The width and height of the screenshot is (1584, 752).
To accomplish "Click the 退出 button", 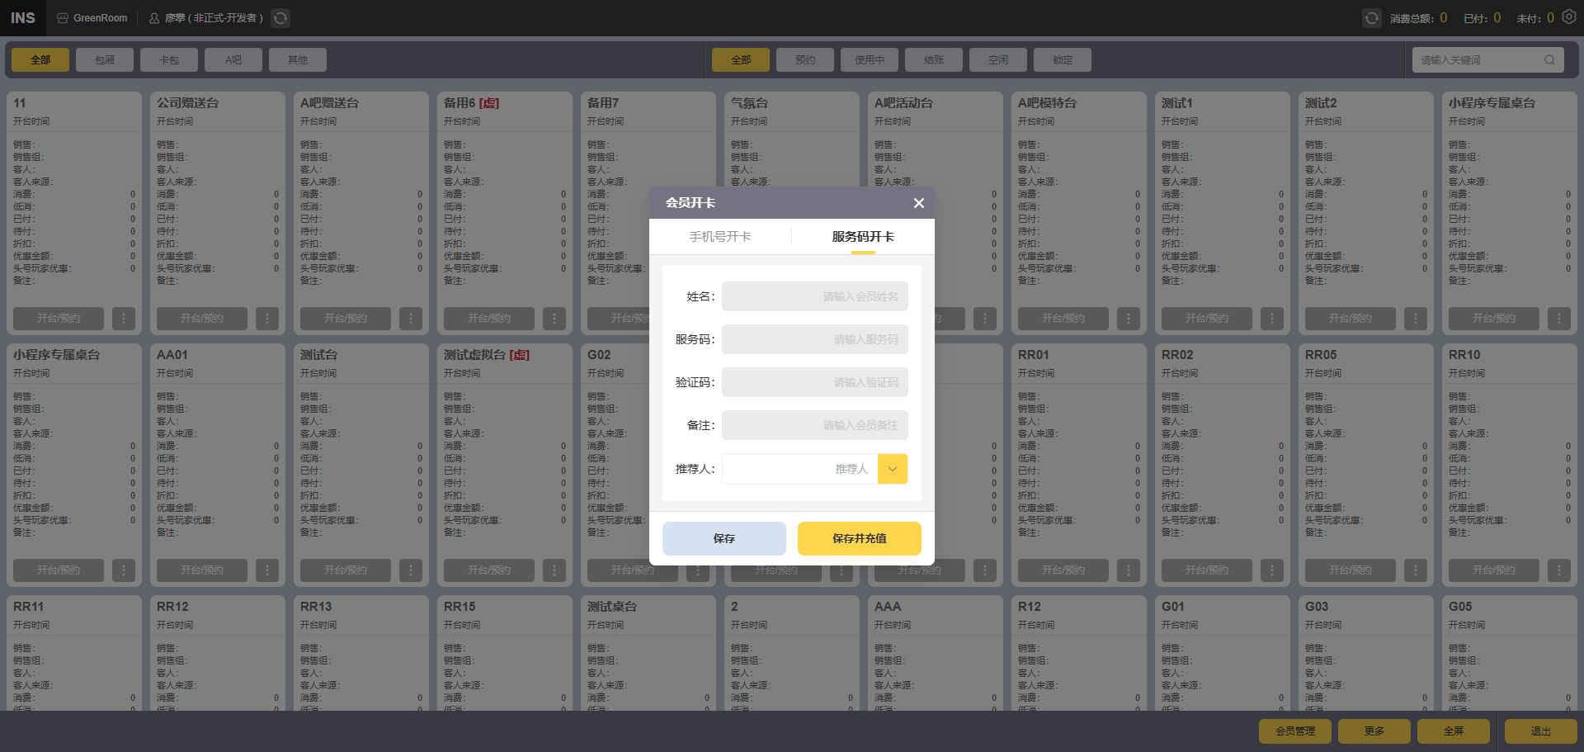I will pos(1541,731).
